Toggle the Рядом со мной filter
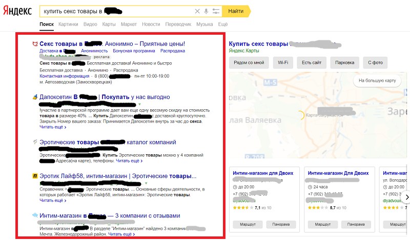Viewport: 410px width, 240px height. point(249,62)
